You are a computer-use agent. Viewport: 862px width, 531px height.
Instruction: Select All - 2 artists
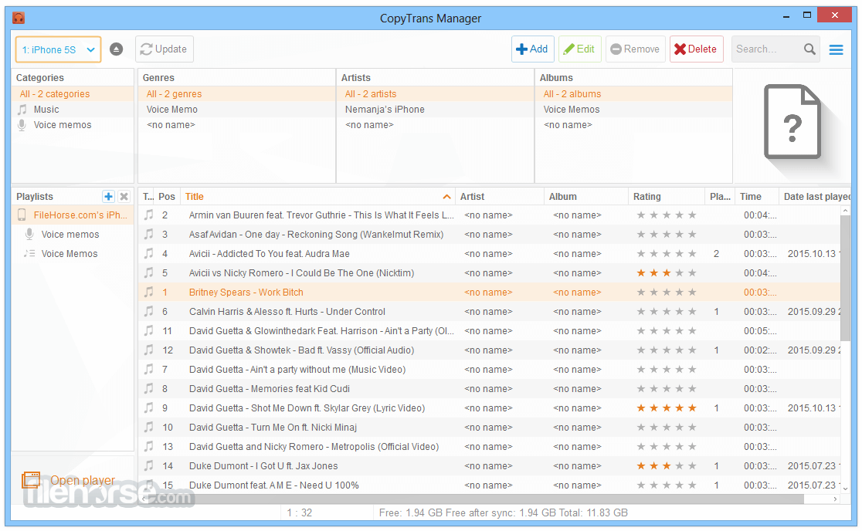pos(435,94)
